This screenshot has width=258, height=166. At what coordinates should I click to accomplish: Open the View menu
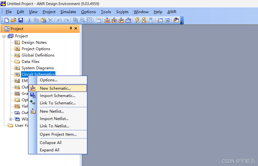click(33, 12)
